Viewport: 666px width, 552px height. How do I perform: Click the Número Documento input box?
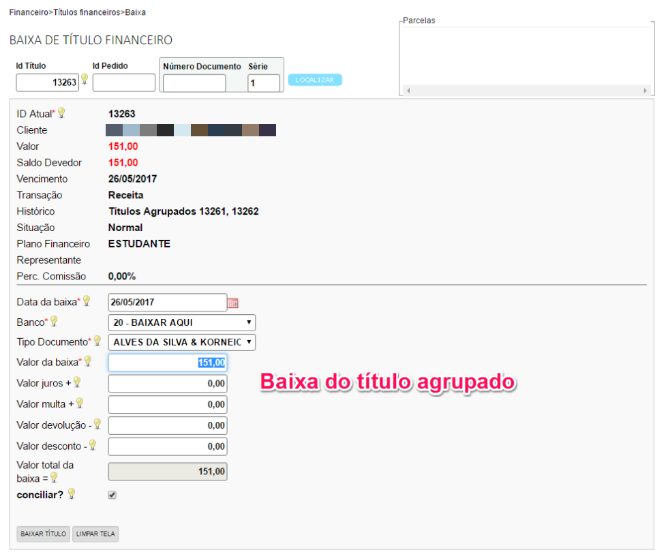point(194,84)
